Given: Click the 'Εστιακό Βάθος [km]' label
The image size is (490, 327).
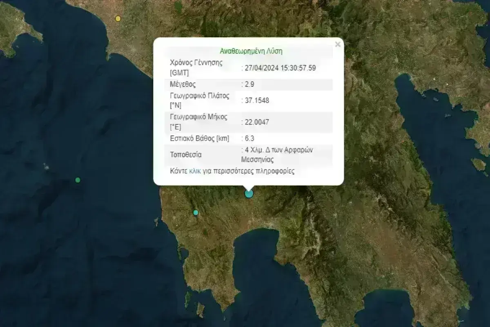Looking at the screenshot, I should click(200, 139).
